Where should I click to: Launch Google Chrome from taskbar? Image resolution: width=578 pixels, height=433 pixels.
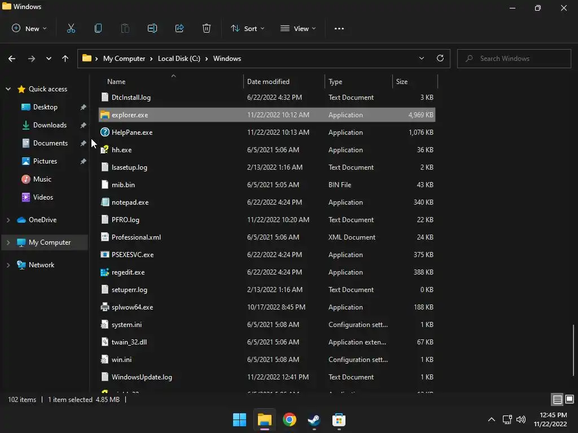click(x=290, y=419)
